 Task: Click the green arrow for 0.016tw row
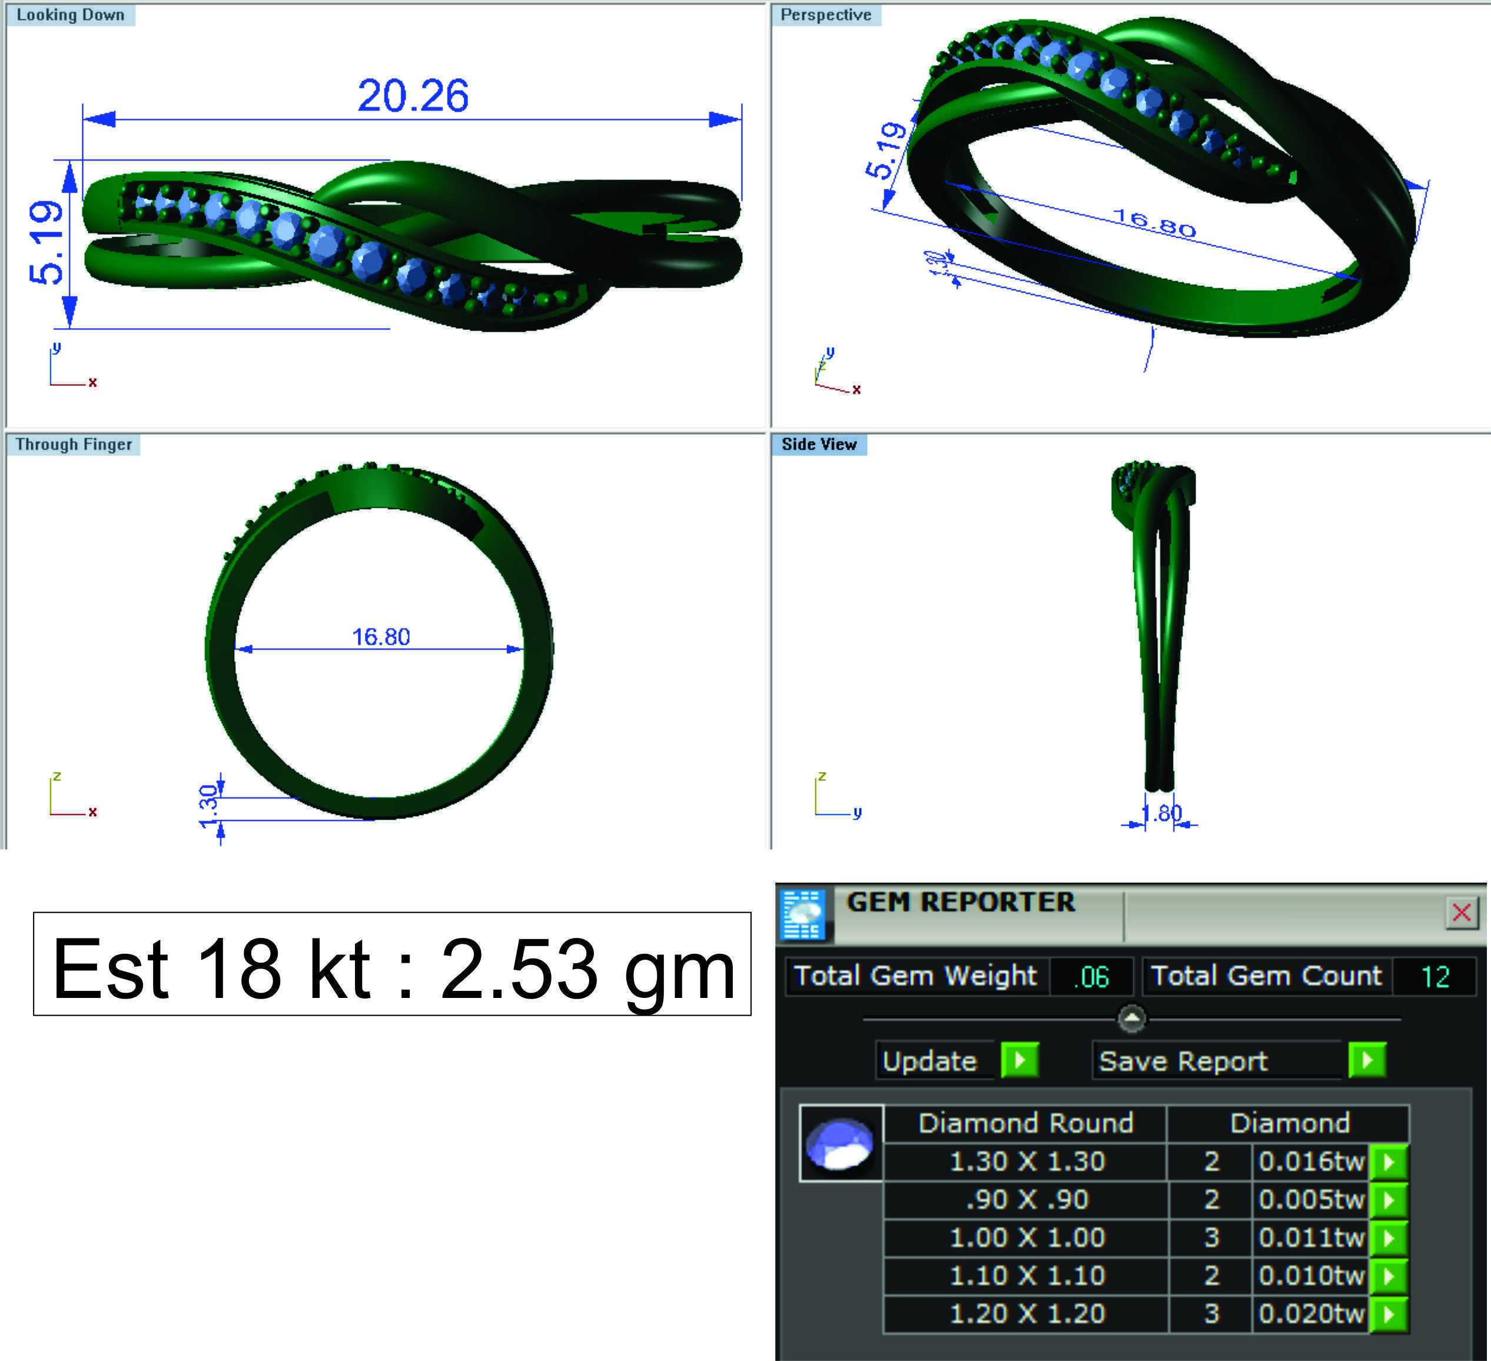[1388, 1162]
